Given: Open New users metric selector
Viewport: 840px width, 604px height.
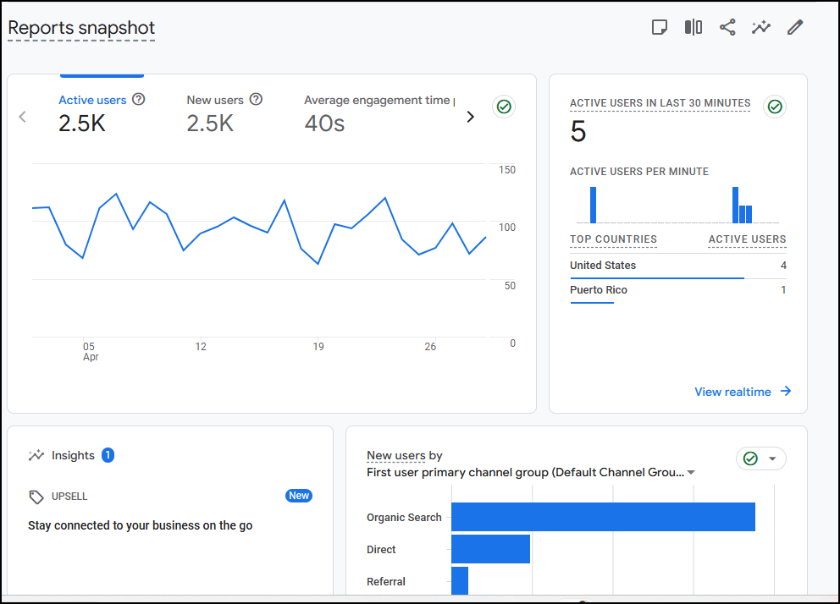Looking at the screenshot, I should [396, 456].
